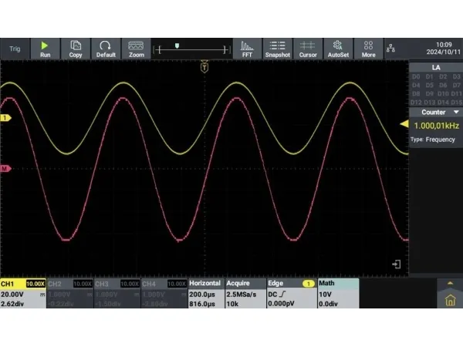Open the Edge trigger settings

[x=291, y=294]
